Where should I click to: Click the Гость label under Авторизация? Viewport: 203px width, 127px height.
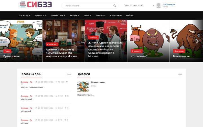point(166,6)
